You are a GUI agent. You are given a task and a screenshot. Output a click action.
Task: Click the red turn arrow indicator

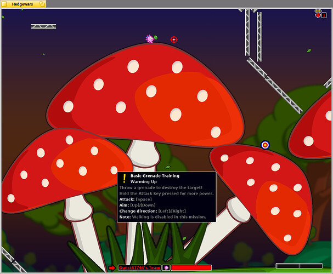(x=112, y=268)
